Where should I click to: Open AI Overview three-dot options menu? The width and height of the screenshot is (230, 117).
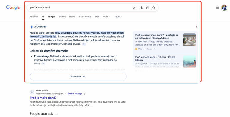point(196,27)
